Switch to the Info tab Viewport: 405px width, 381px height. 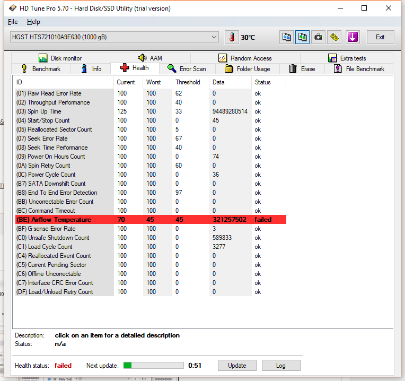[x=91, y=69]
